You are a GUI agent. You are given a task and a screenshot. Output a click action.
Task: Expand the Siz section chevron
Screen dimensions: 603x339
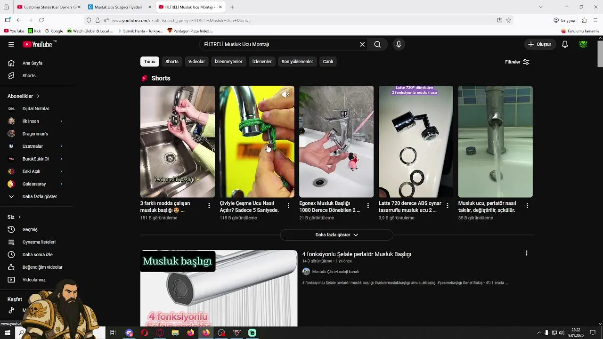click(x=20, y=217)
